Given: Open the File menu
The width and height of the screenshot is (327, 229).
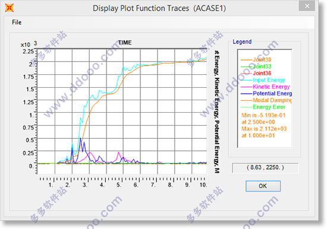Looking at the screenshot, I should click(x=17, y=23).
